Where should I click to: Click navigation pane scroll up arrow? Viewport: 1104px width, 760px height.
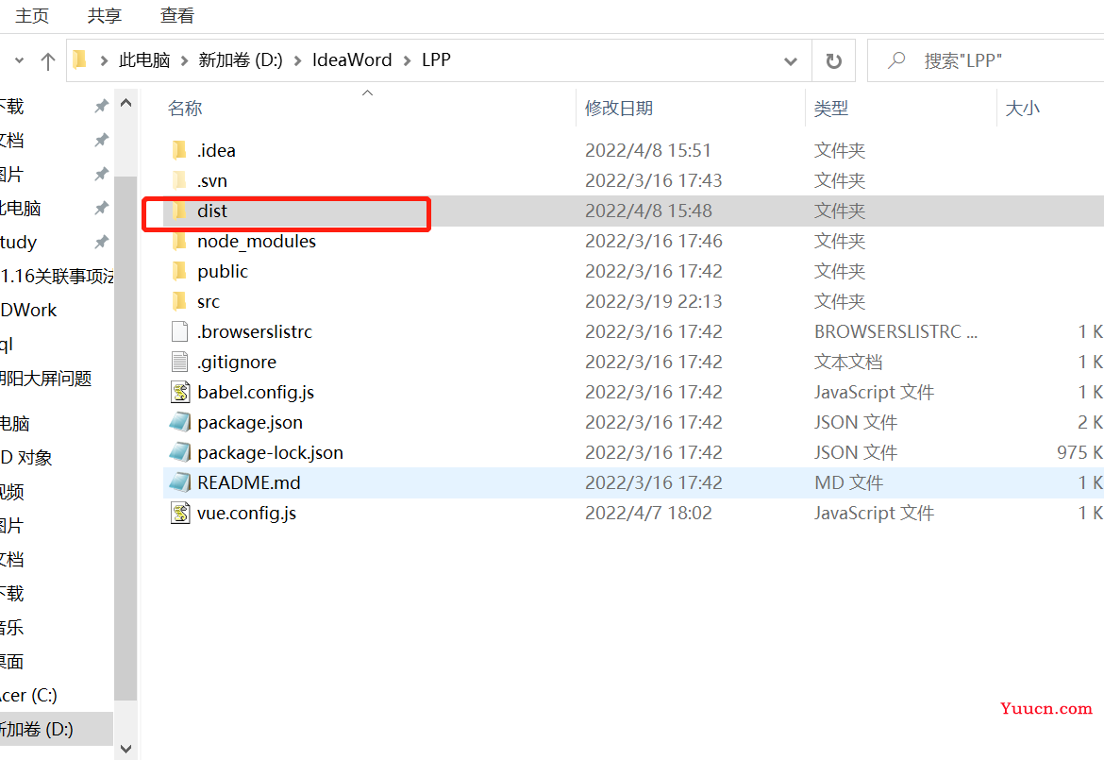[126, 104]
